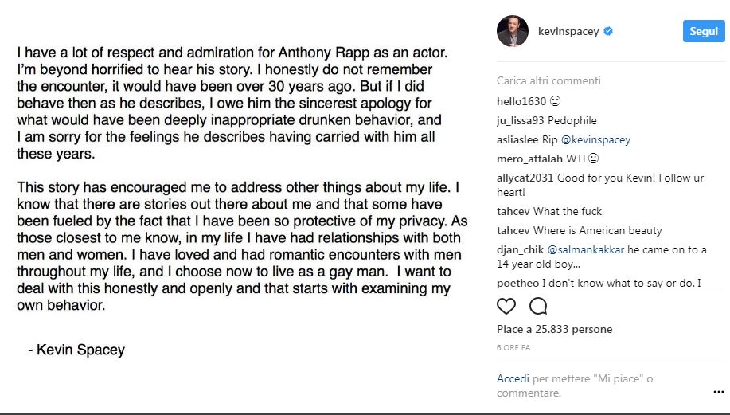Open the allycat2031 commenter profile
This screenshot has width=730, height=415.
tap(525, 178)
